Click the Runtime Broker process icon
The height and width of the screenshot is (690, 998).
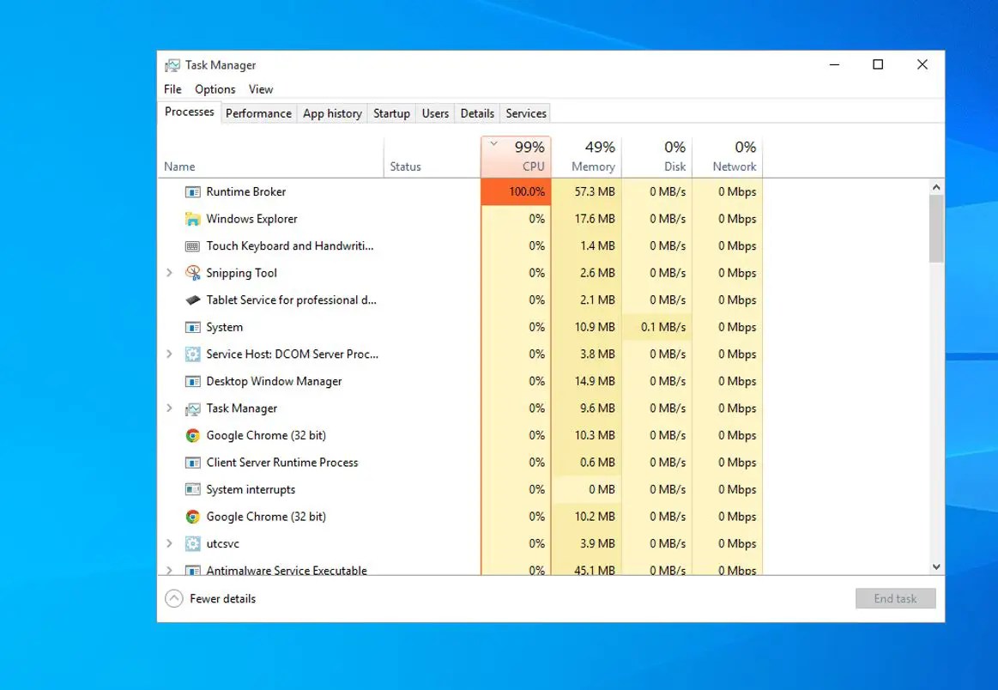(192, 191)
